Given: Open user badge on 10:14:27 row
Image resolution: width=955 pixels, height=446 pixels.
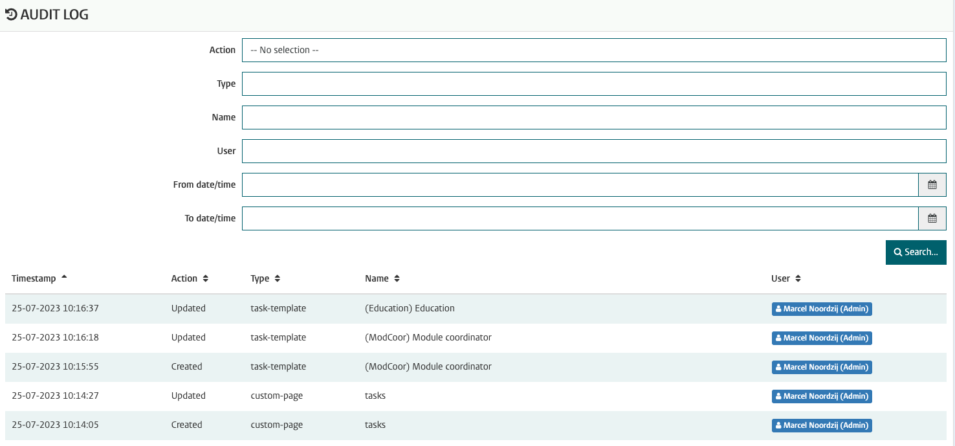Looking at the screenshot, I should 822,396.
